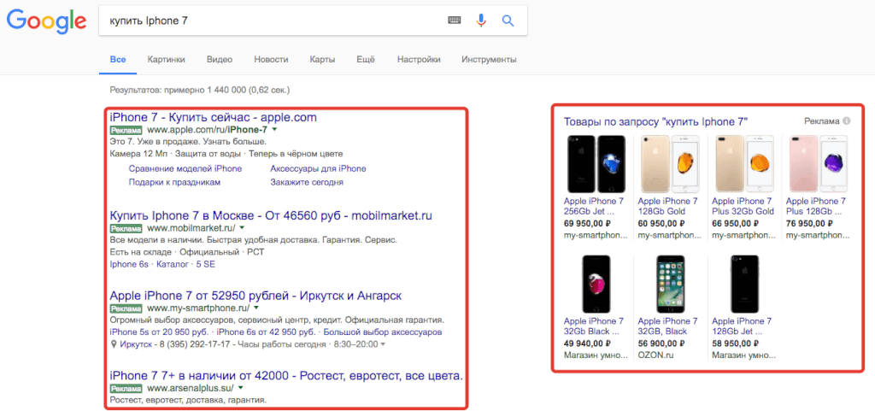Click thumbnail of iPhone 7 128Gb Gold
This screenshot has height=411, width=875.
(669, 164)
